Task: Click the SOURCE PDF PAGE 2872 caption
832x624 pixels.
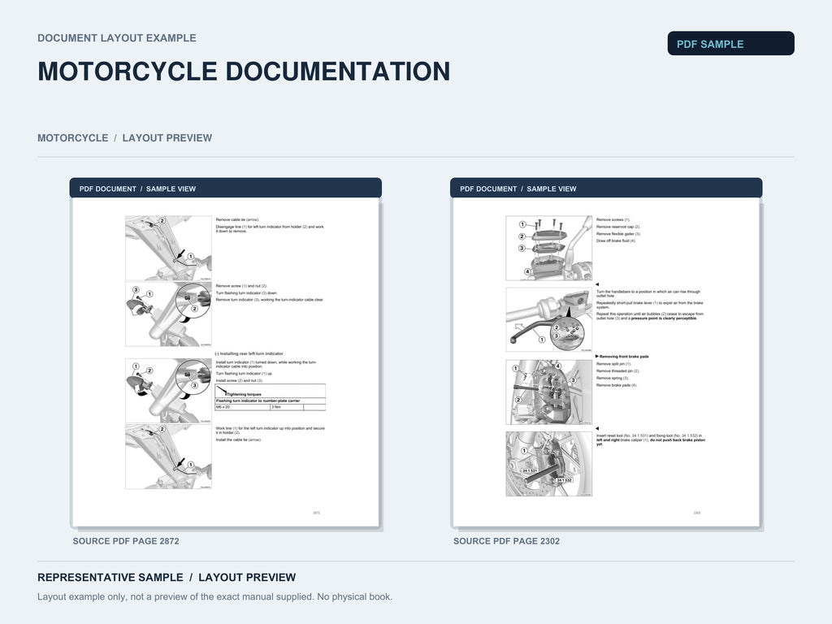Action: (126, 541)
